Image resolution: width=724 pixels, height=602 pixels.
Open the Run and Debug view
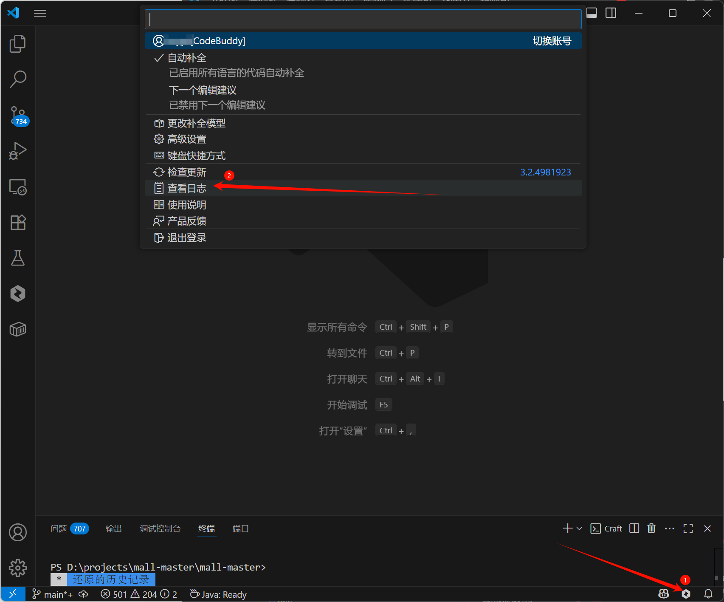click(x=17, y=151)
